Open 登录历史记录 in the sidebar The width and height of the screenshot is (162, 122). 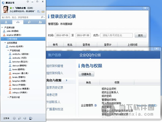55,87
